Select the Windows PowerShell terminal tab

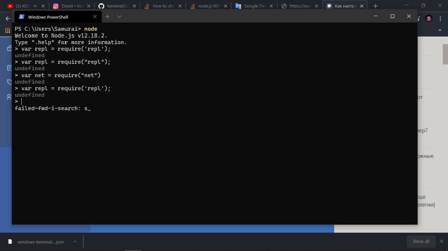57,17
